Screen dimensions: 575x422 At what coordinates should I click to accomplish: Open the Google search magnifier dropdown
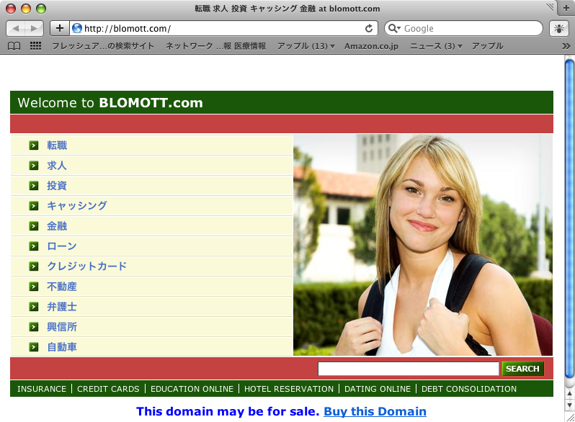pos(394,28)
